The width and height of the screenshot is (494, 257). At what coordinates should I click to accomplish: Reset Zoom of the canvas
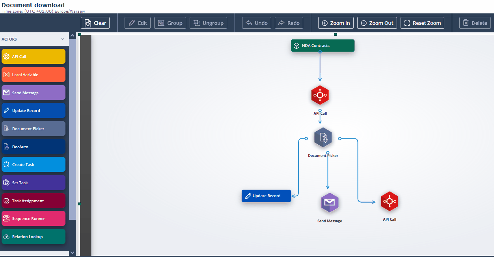[x=422, y=23]
